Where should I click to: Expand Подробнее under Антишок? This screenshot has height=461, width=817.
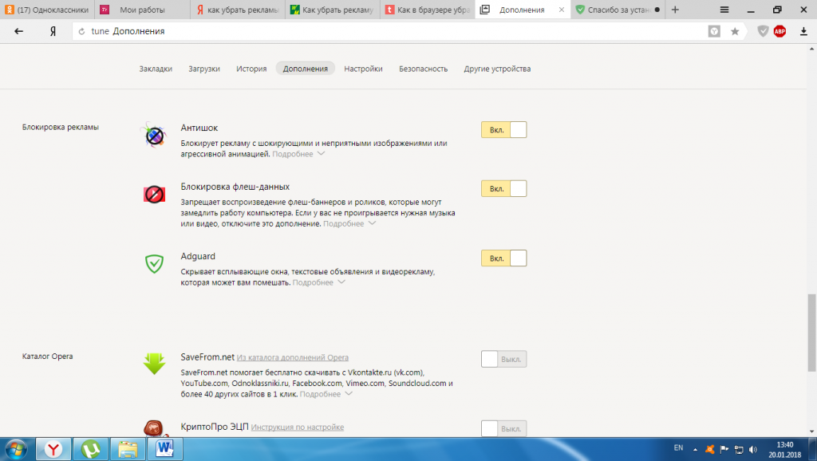[x=298, y=154]
